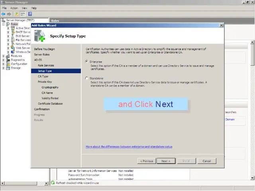Screen dimensions: 255x191
Task: Go to Certificate Database wizard step
Action: tap(50, 103)
